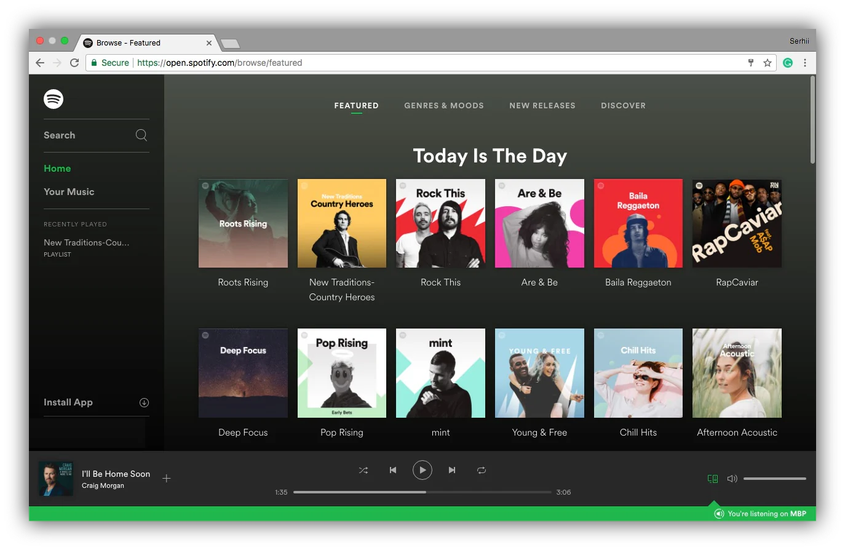Adjust the volume slider
Image resolution: width=845 pixels, height=550 pixels.
[x=775, y=478]
